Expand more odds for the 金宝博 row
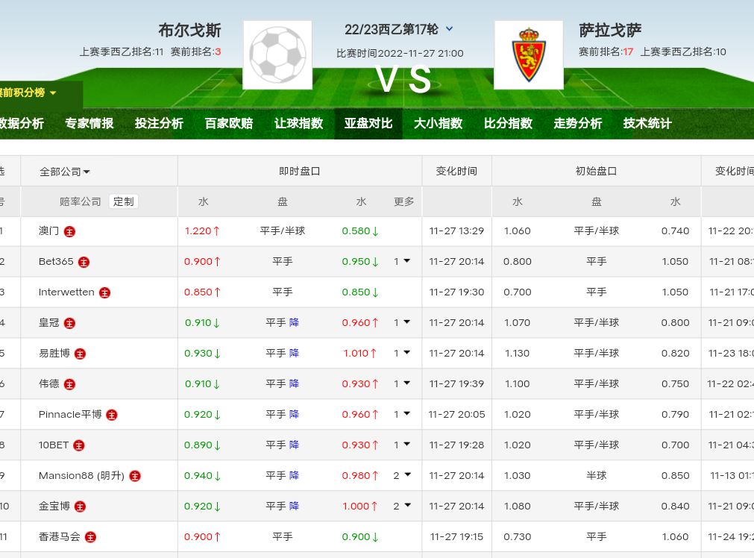The height and width of the screenshot is (558, 754). pyautogui.click(x=402, y=507)
